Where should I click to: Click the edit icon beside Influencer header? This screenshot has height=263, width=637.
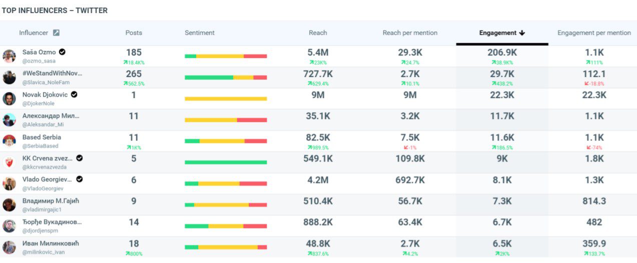click(56, 33)
